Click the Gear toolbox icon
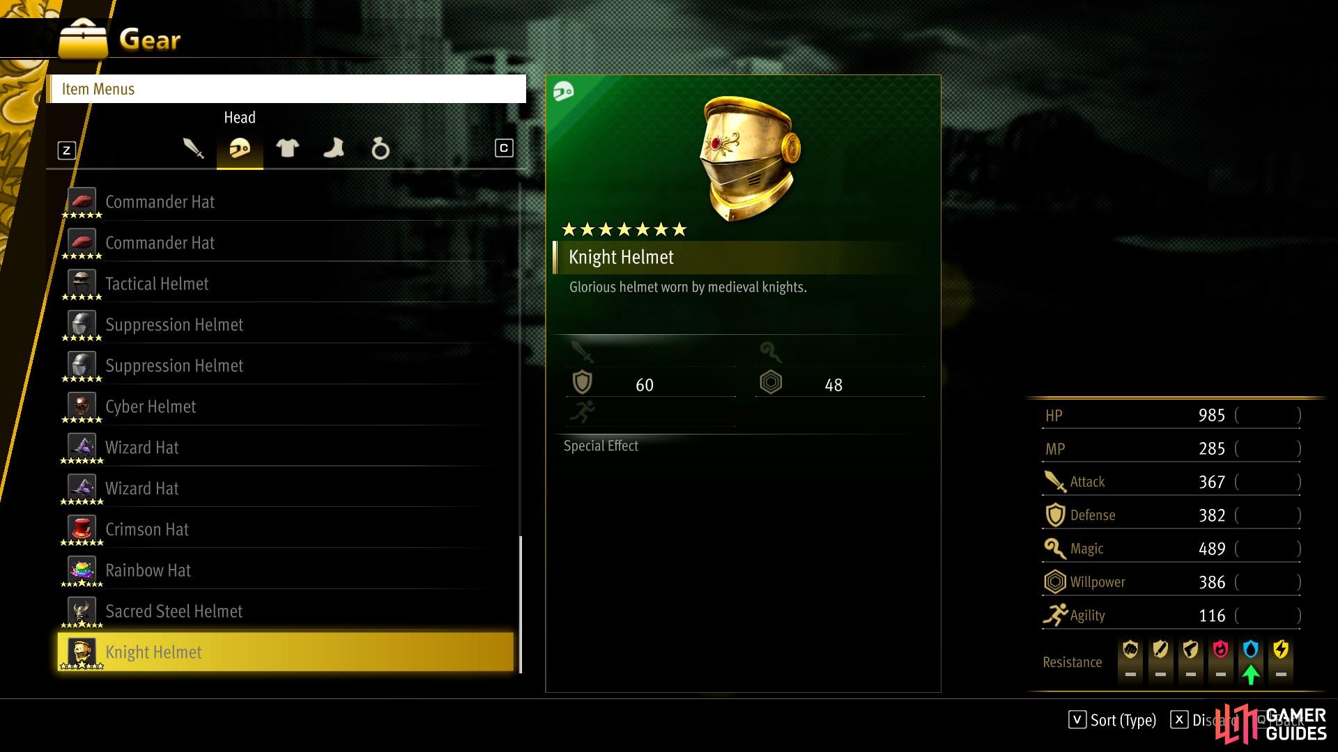1338x752 pixels. coord(83,38)
